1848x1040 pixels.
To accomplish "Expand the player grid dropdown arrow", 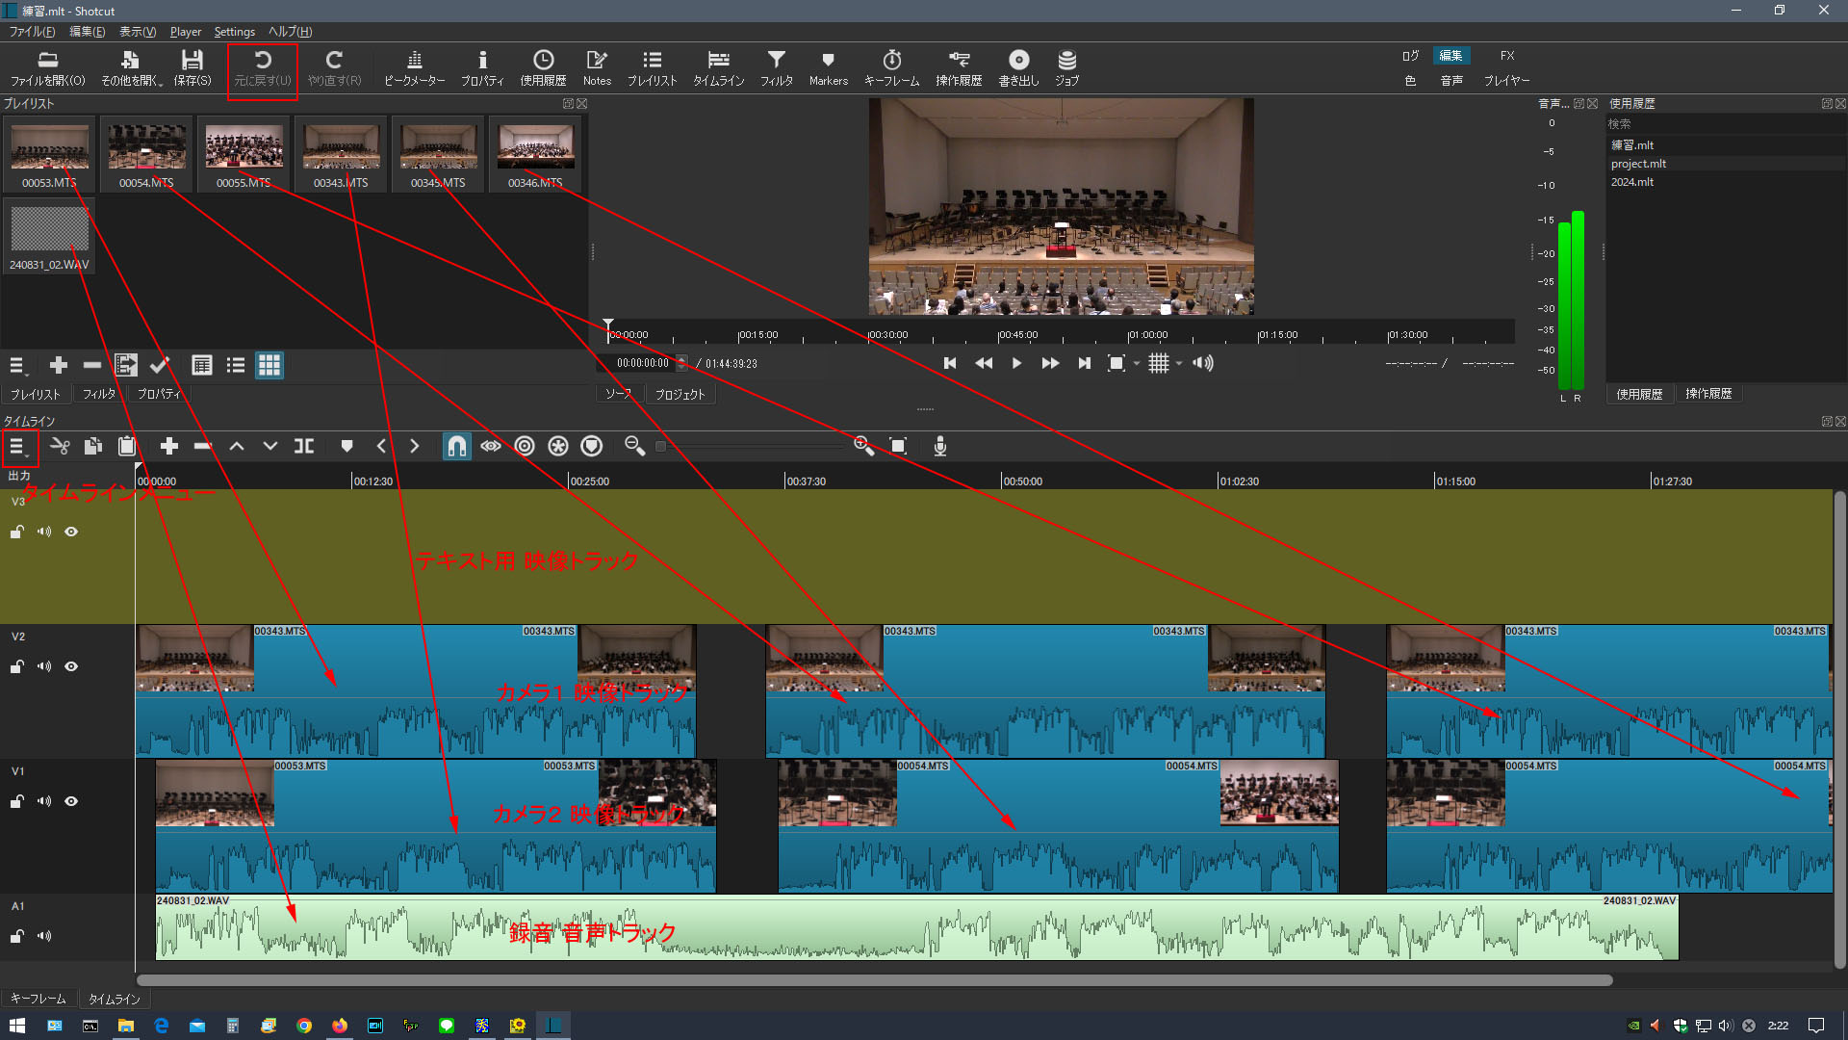I will 1179,363.
